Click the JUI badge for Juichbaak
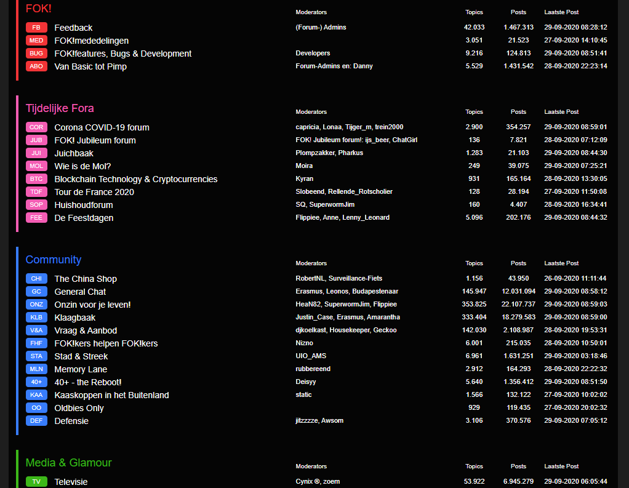 (x=36, y=153)
